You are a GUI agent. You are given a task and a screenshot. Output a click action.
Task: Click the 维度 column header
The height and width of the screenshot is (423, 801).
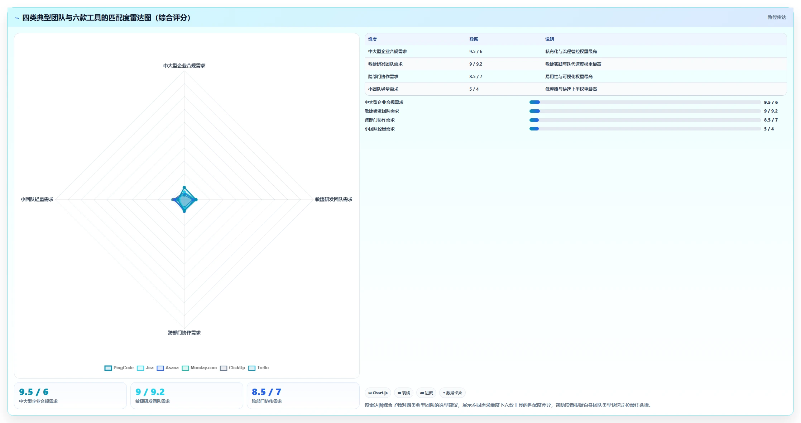pyautogui.click(x=373, y=39)
